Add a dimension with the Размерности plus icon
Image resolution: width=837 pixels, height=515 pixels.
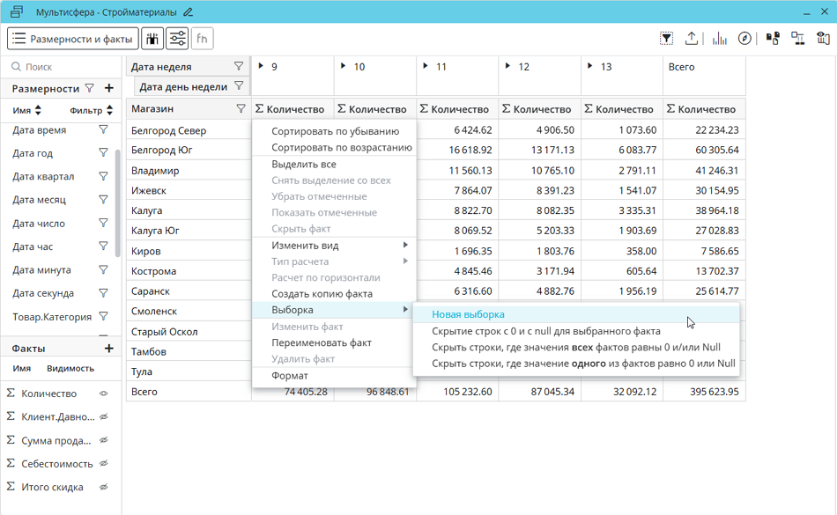[x=109, y=88]
